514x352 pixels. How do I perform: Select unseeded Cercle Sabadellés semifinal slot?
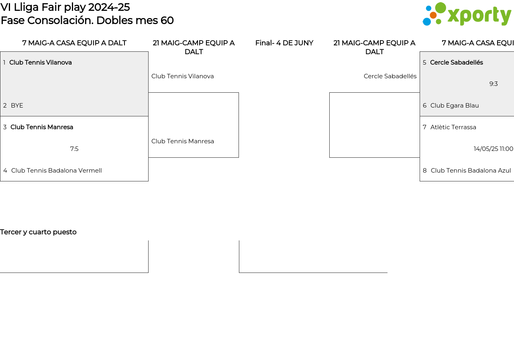click(x=390, y=76)
